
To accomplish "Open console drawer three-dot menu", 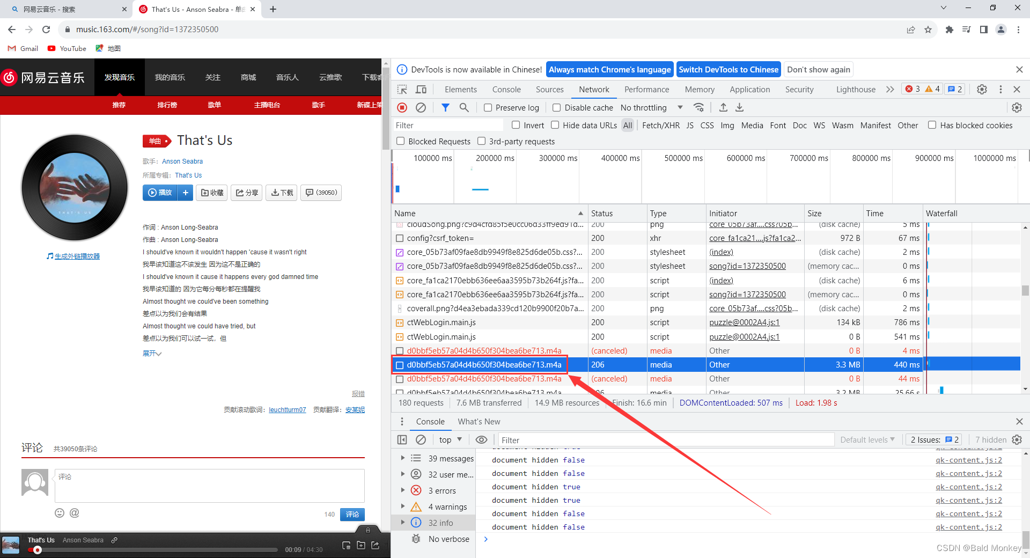I will click(402, 422).
